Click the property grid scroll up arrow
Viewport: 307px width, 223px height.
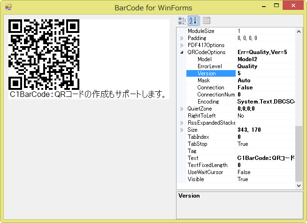point(299,32)
